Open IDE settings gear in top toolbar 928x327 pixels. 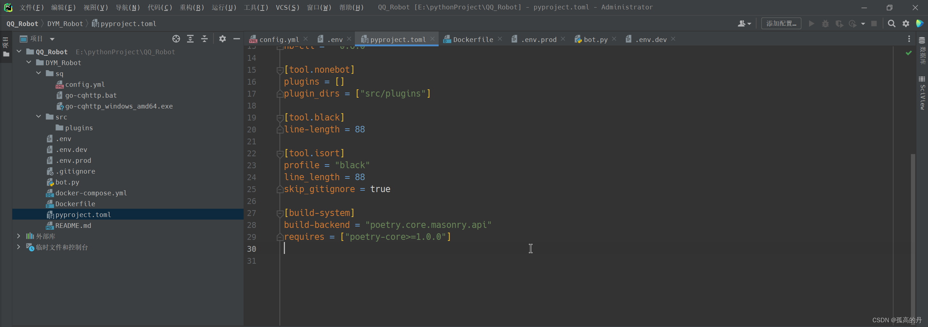point(906,24)
